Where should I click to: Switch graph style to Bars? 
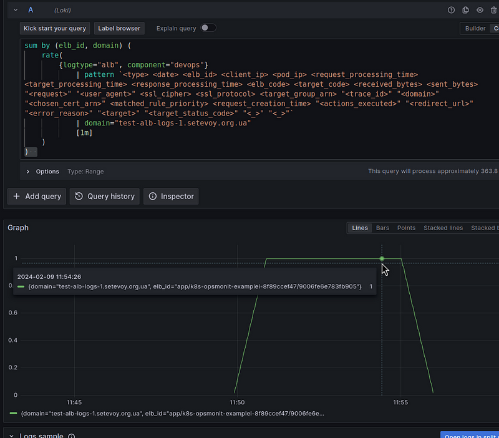(x=382, y=228)
